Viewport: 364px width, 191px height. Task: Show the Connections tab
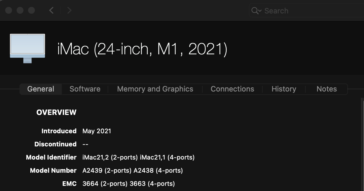pos(232,89)
